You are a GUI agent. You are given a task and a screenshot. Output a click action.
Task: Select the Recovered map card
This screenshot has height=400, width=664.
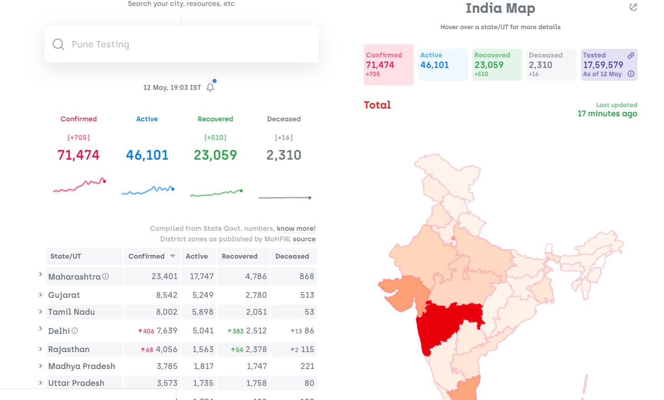(497, 65)
